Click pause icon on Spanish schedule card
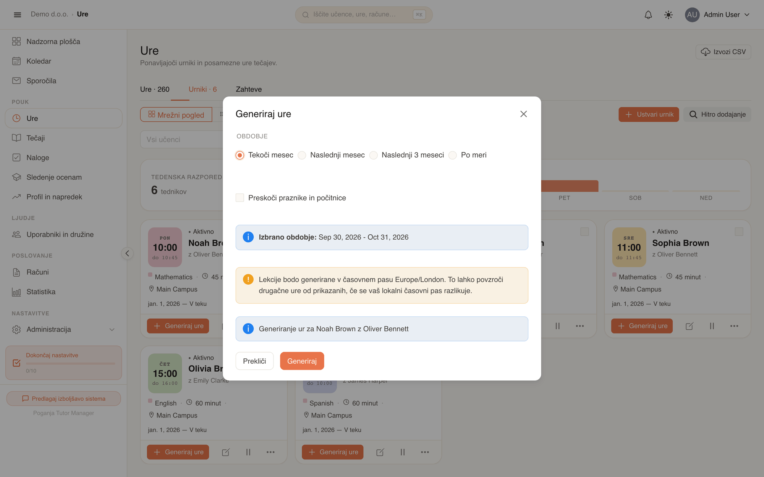The image size is (764, 477). (403, 452)
